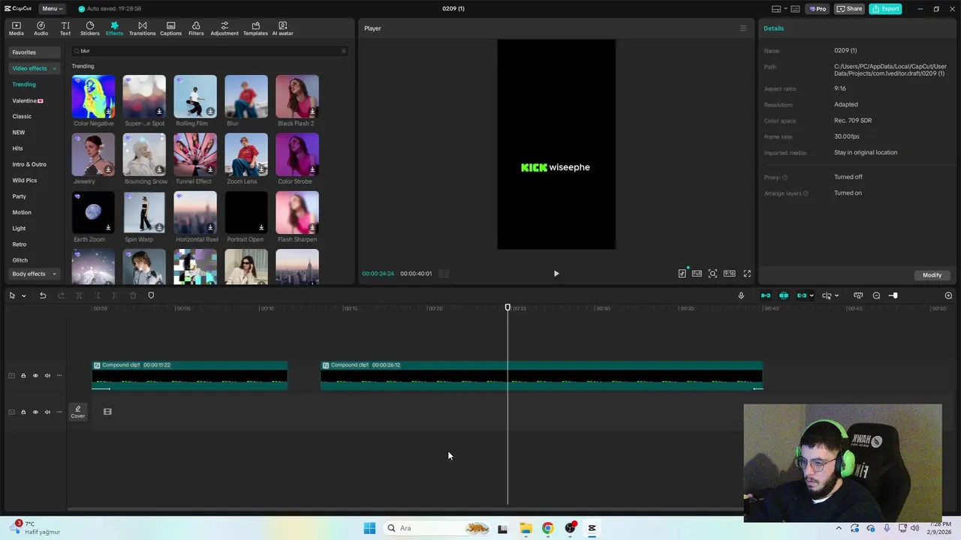961x540 pixels.
Task: Open more options on Cover main track
Action: coord(59,412)
